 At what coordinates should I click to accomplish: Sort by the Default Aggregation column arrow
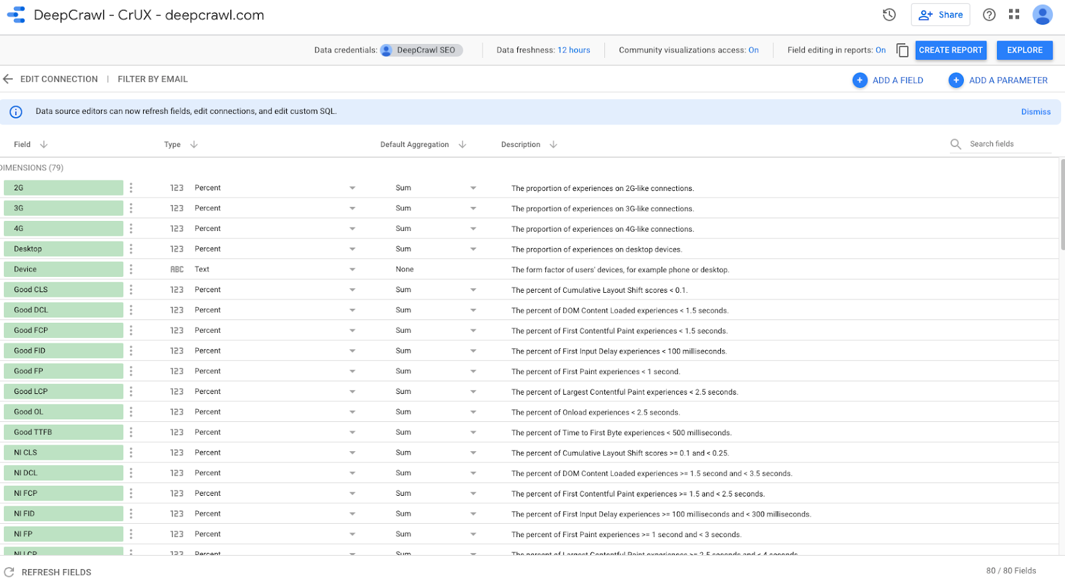(x=463, y=144)
